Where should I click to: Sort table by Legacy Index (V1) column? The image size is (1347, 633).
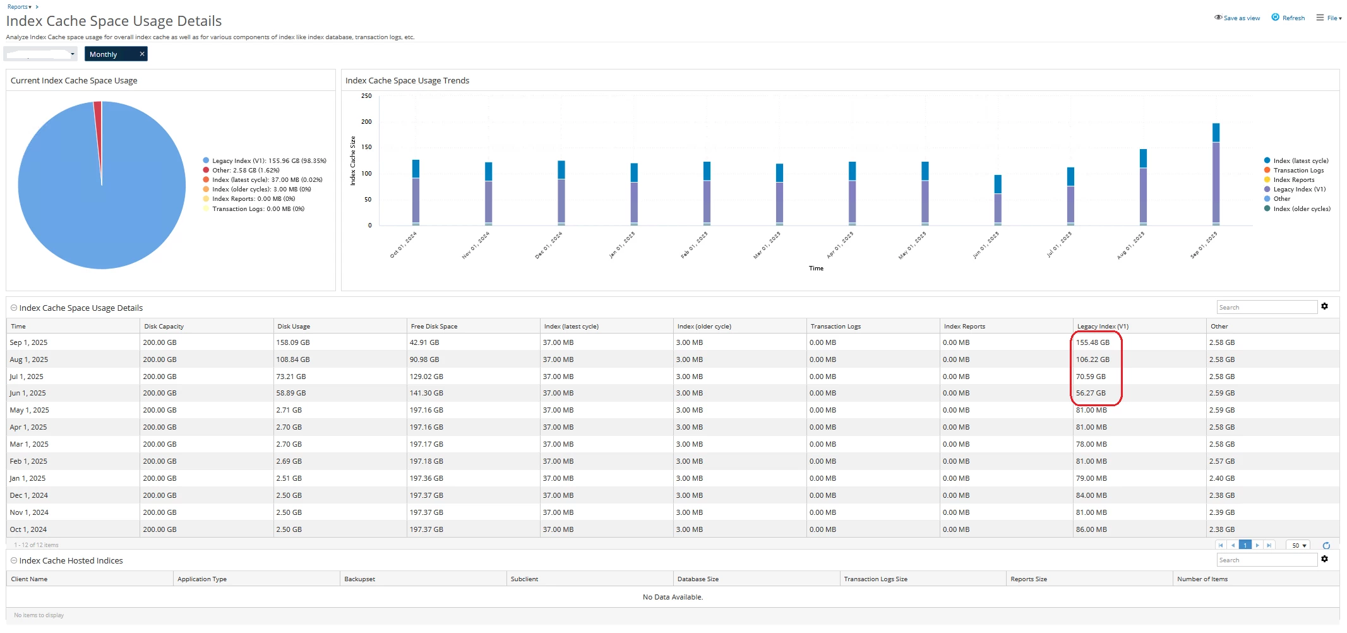1103,327
